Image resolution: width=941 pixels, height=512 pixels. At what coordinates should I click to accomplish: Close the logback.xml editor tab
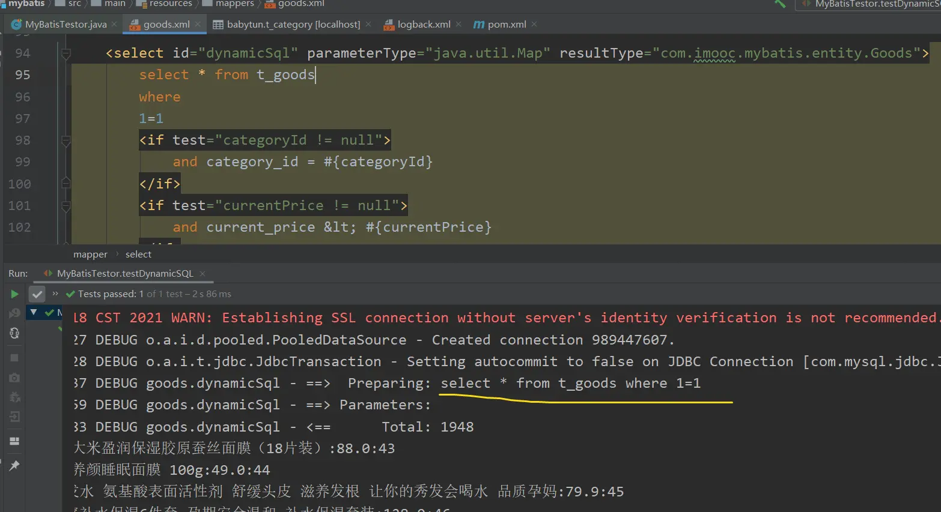click(x=458, y=24)
